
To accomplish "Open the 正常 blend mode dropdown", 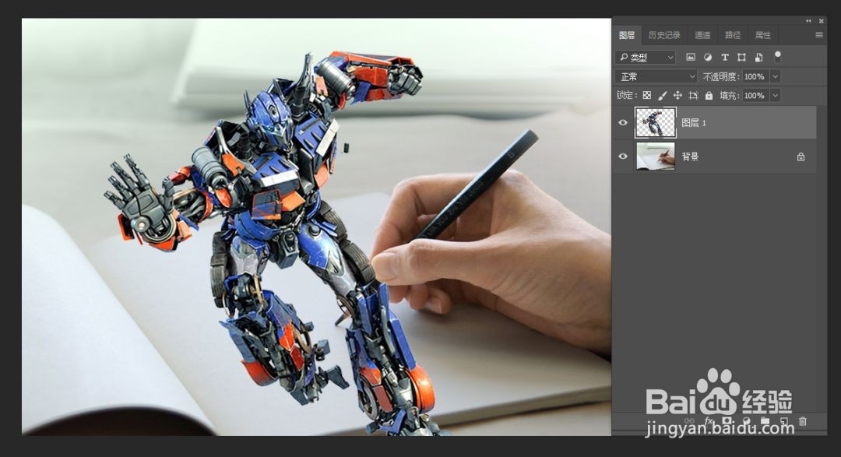I will click(x=656, y=76).
